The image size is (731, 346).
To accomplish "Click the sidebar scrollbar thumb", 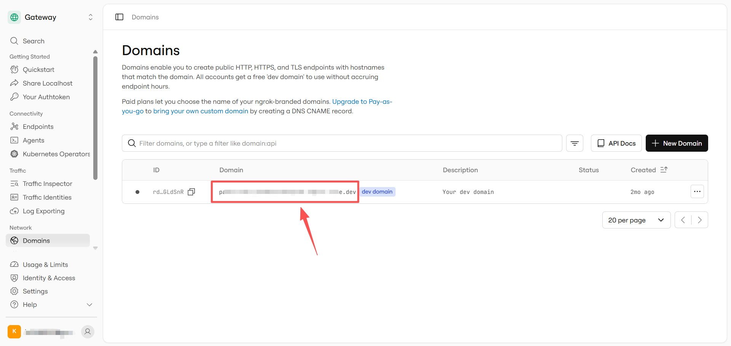I will [x=95, y=118].
